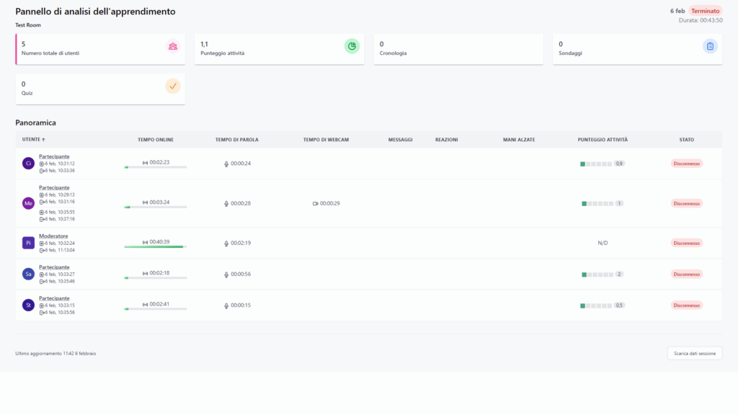
Task: Click the webcam icon next to 00:00:29
Action: [315, 203]
